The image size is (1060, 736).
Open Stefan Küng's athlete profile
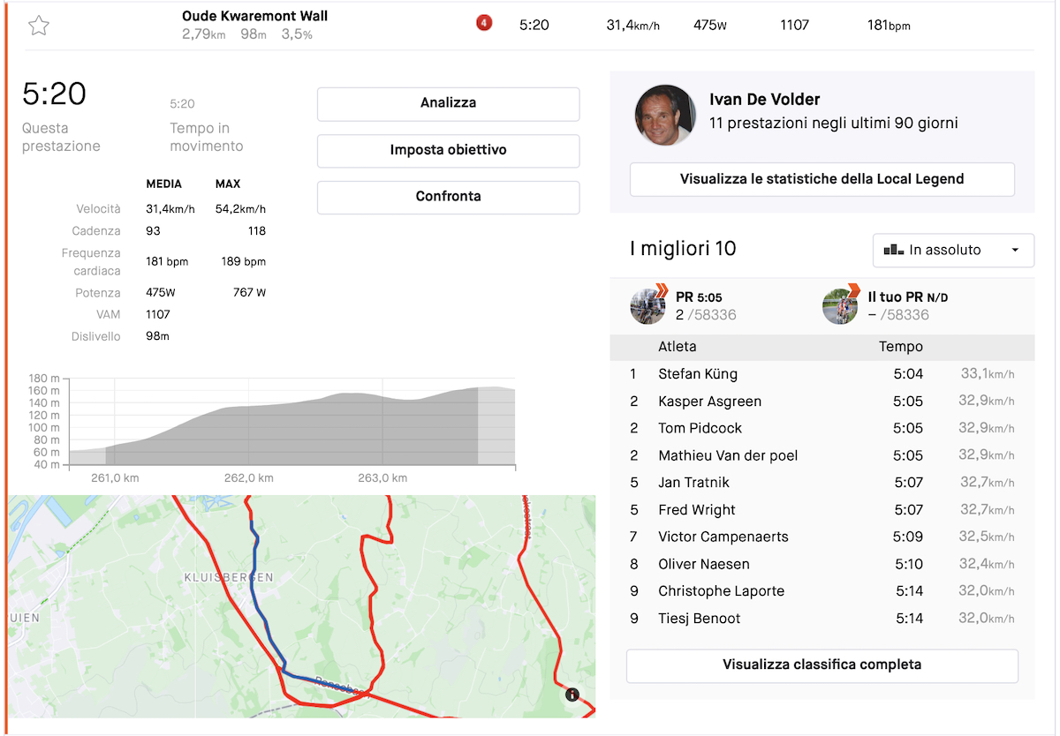tap(698, 374)
